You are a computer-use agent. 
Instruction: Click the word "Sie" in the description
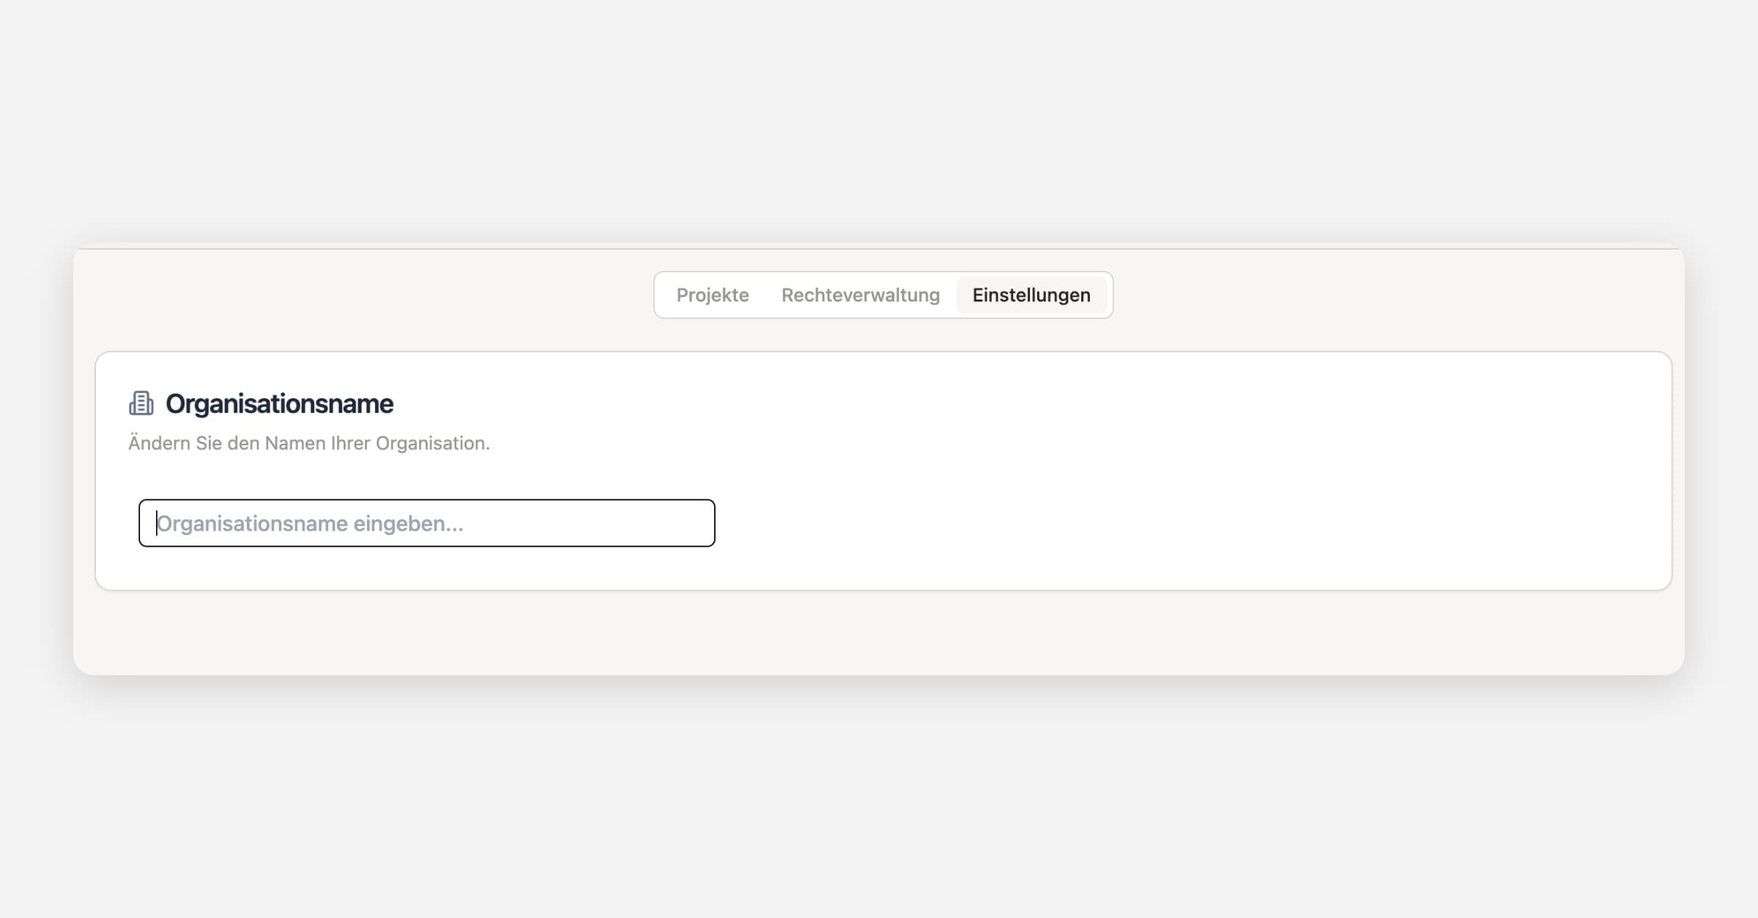coord(209,443)
